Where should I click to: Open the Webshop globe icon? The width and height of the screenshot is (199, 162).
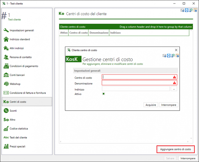coord(6,84)
